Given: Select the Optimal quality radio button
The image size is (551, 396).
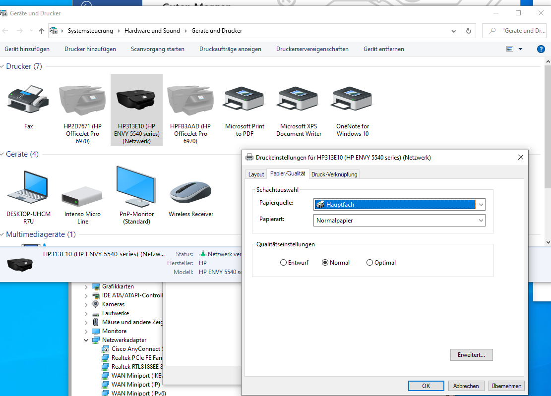Looking at the screenshot, I should [x=369, y=263].
